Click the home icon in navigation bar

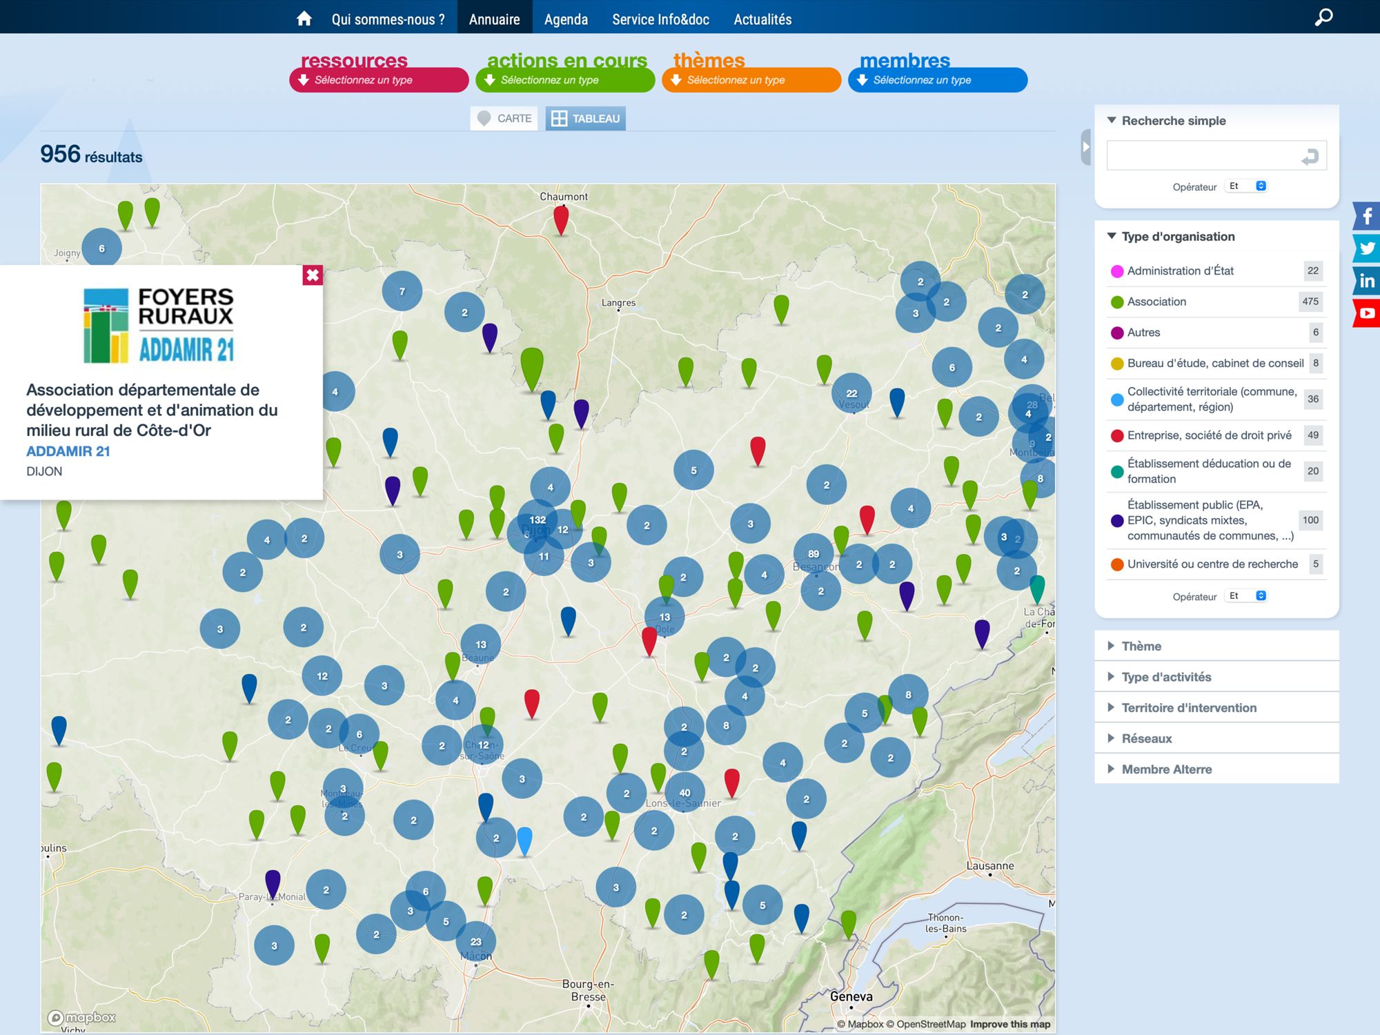304,19
